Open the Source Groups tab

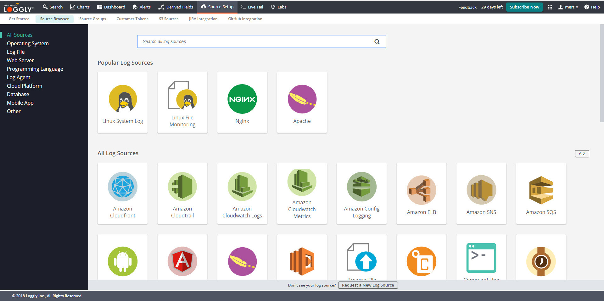(x=92, y=19)
